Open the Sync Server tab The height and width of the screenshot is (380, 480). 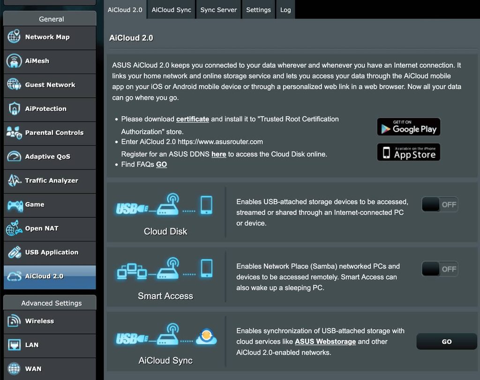click(x=218, y=9)
